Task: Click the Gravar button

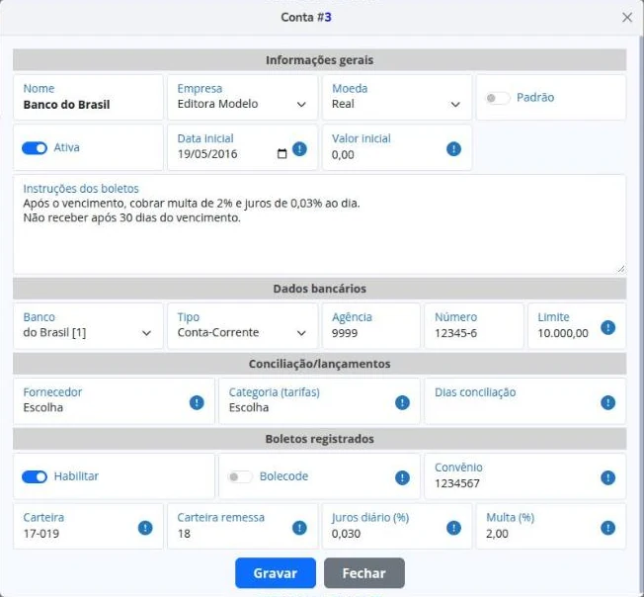Action: point(276,572)
